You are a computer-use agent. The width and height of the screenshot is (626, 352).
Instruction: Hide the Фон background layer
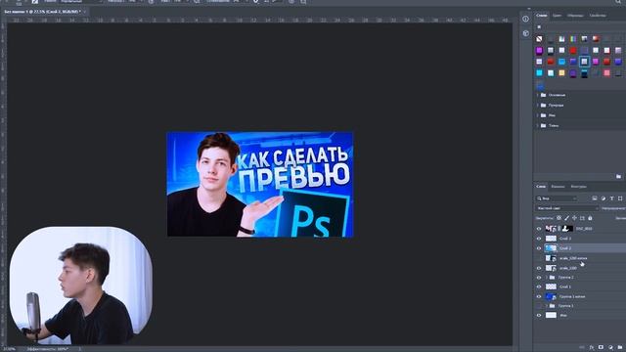(539, 315)
